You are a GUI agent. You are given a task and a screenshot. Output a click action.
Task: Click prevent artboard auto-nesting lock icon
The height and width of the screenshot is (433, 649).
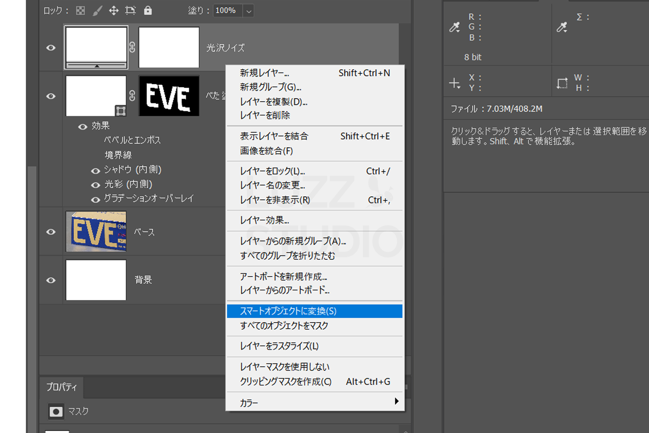point(130,11)
